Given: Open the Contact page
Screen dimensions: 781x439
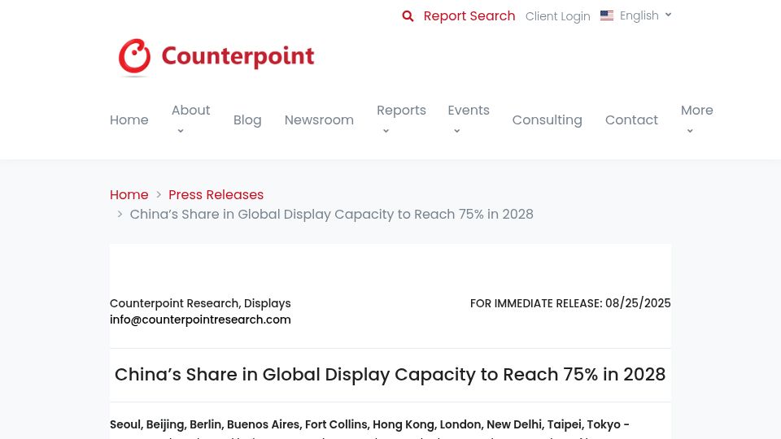Looking at the screenshot, I should coord(631,120).
